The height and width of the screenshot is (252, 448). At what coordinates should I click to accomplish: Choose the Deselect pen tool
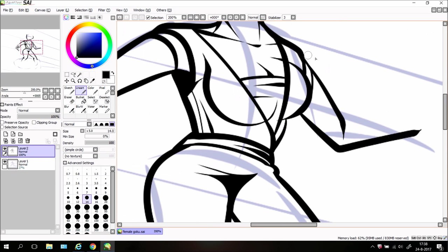[x=104, y=99]
